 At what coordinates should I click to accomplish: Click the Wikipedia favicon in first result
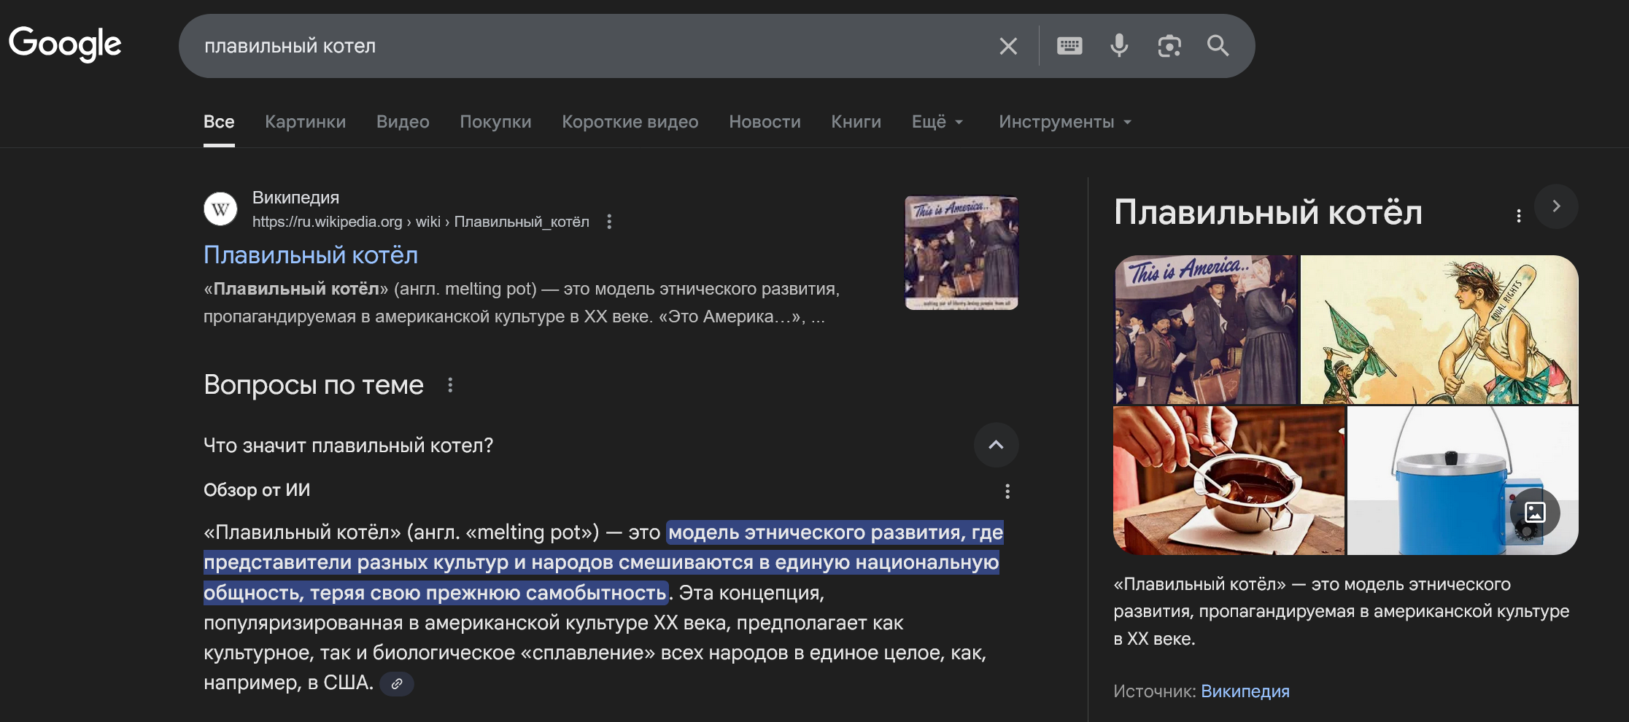click(x=220, y=209)
